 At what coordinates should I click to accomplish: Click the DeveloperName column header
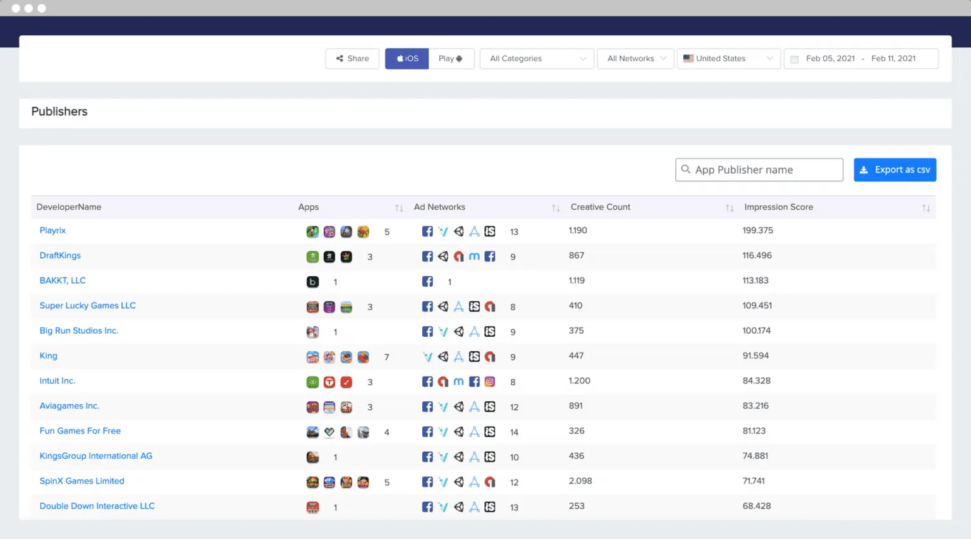point(69,207)
